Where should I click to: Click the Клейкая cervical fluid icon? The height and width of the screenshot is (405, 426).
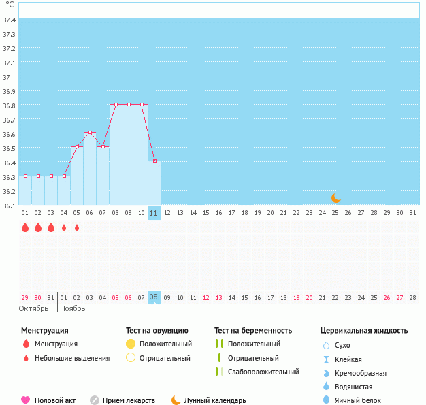(326, 359)
